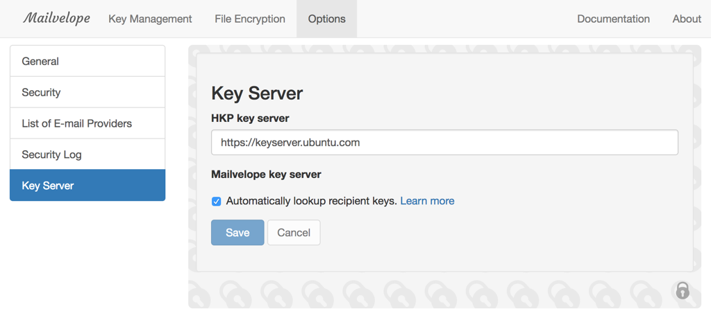This screenshot has height=318, width=711.
Task: Click the 'HKP key server' field label
Action: coord(250,118)
